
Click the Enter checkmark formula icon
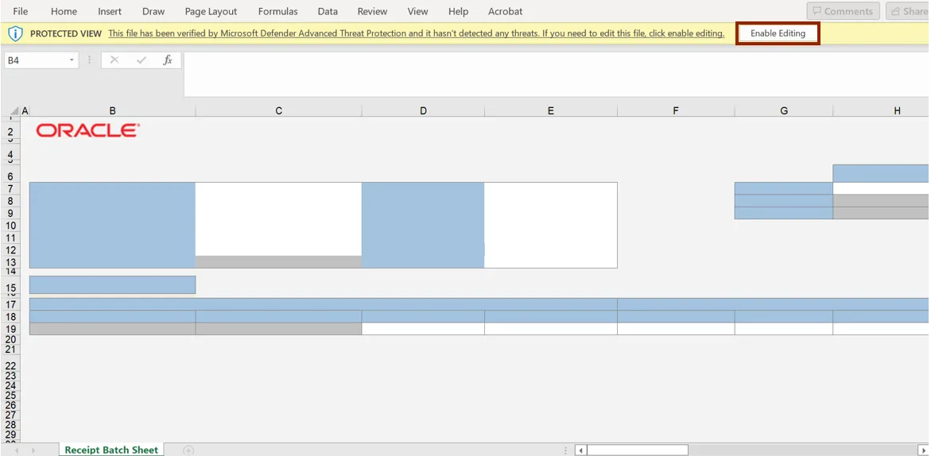click(x=142, y=60)
